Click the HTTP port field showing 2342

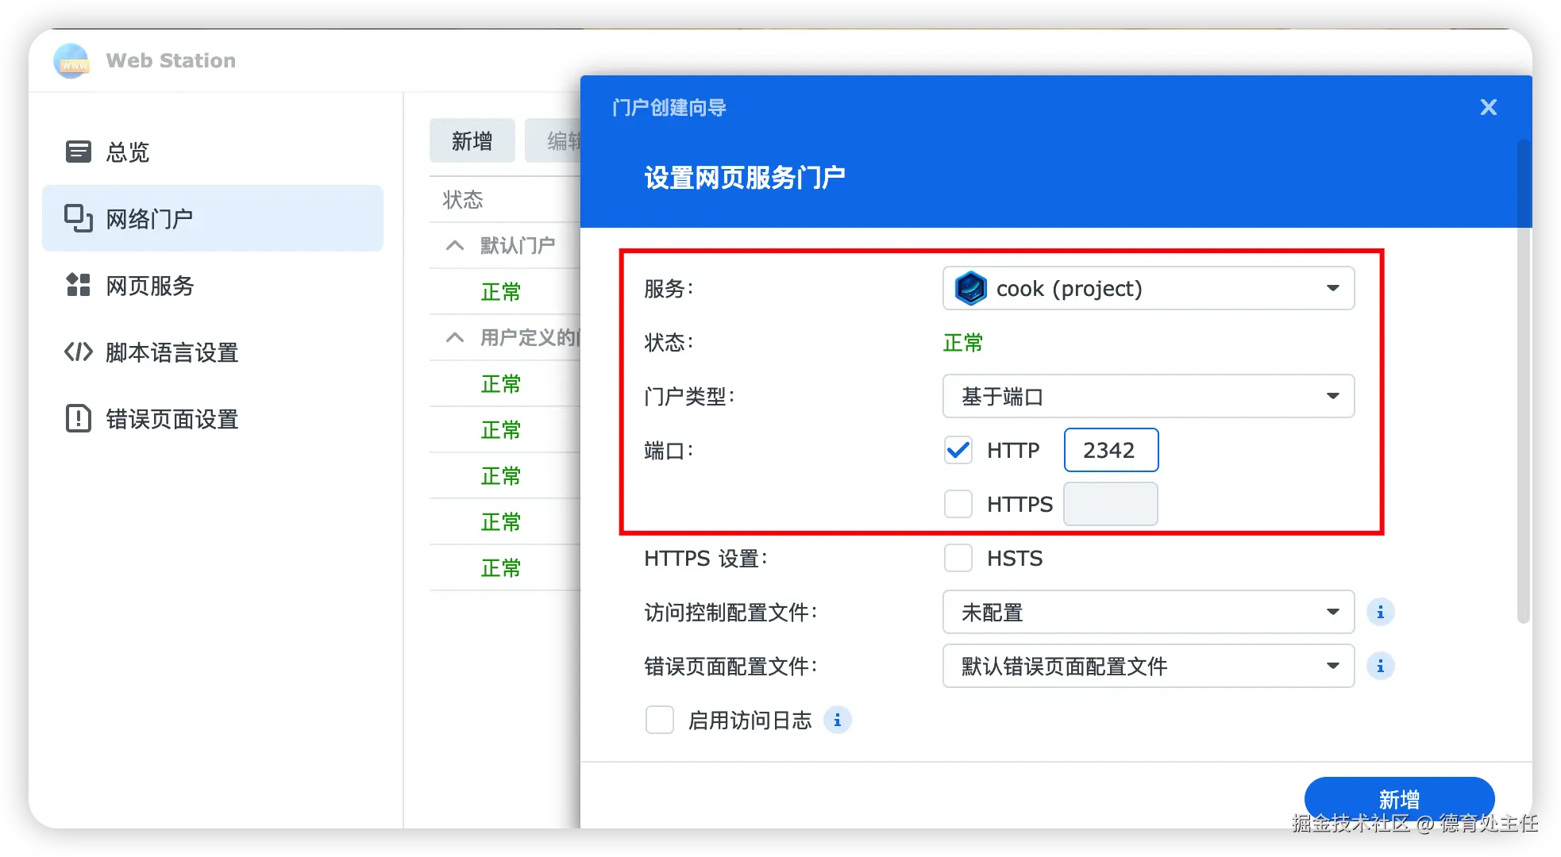tap(1110, 450)
